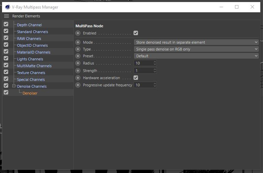Viewport: 263px width, 173px height.
Task: Toggle the ObjectID Channels checkbox
Action: [6, 45]
